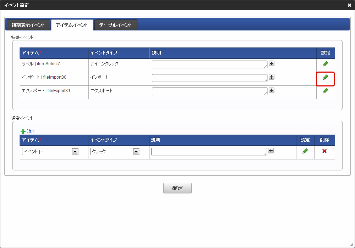The image size is (355, 248).
Task: Click plus button beside インポート description field
Action: pyautogui.click(x=272, y=77)
